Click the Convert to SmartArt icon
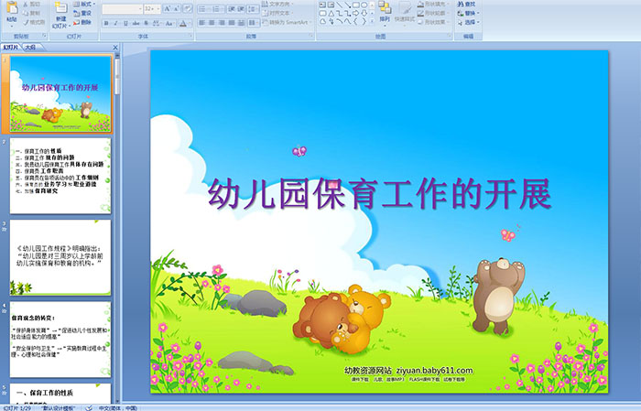This screenshot has height=411, width=641. point(265,22)
